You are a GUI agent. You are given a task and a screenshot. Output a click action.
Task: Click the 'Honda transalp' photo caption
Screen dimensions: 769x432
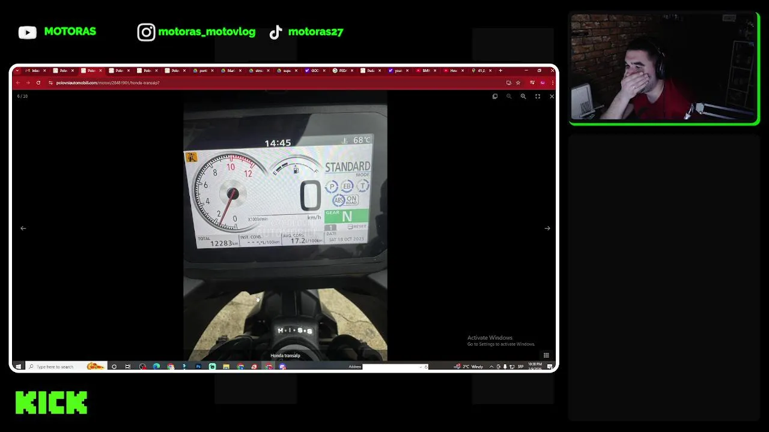pos(285,356)
